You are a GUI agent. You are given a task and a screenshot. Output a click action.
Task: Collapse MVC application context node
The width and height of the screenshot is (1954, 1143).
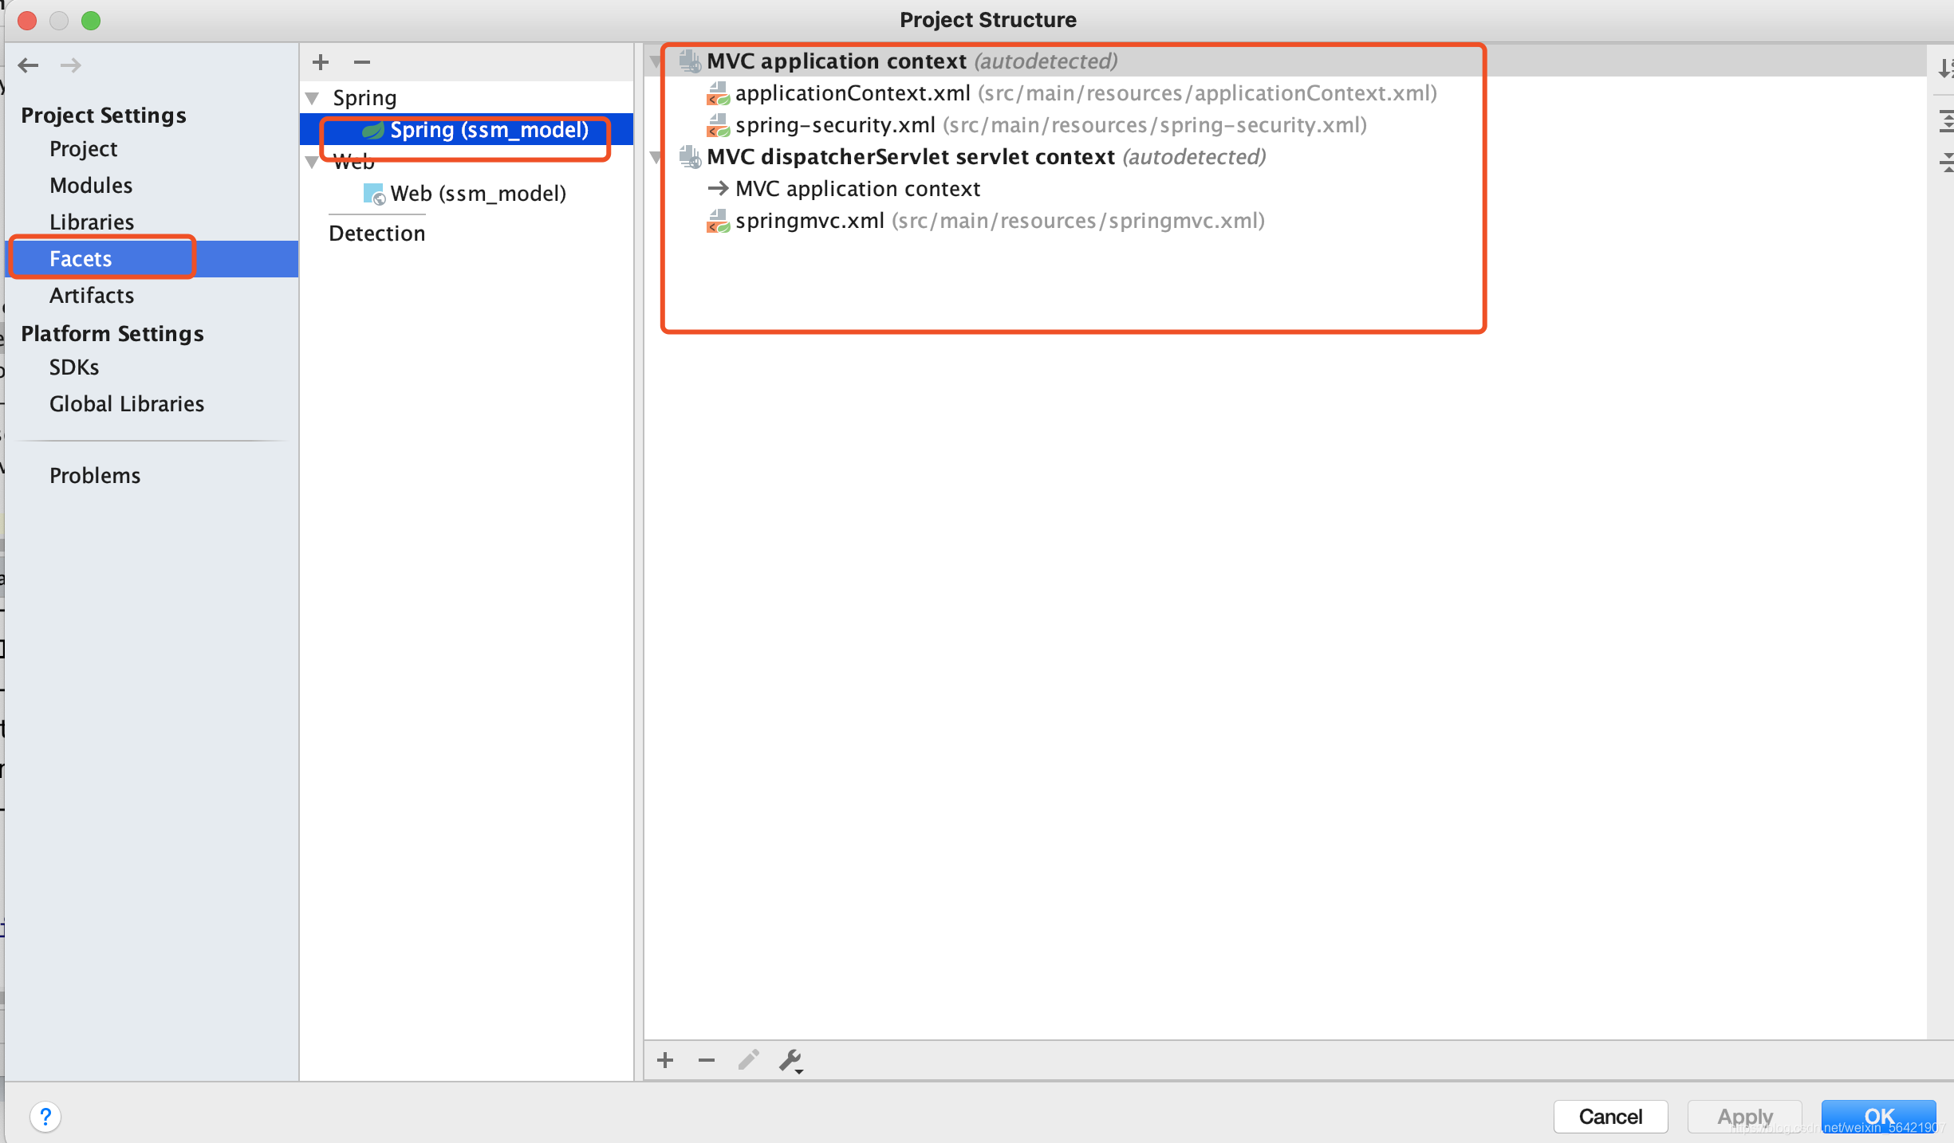tap(656, 61)
